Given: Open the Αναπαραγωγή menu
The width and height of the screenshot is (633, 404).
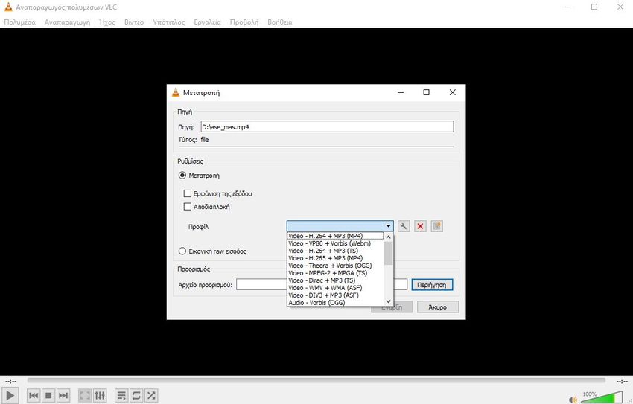Looking at the screenshot, I should coord(68,22).
